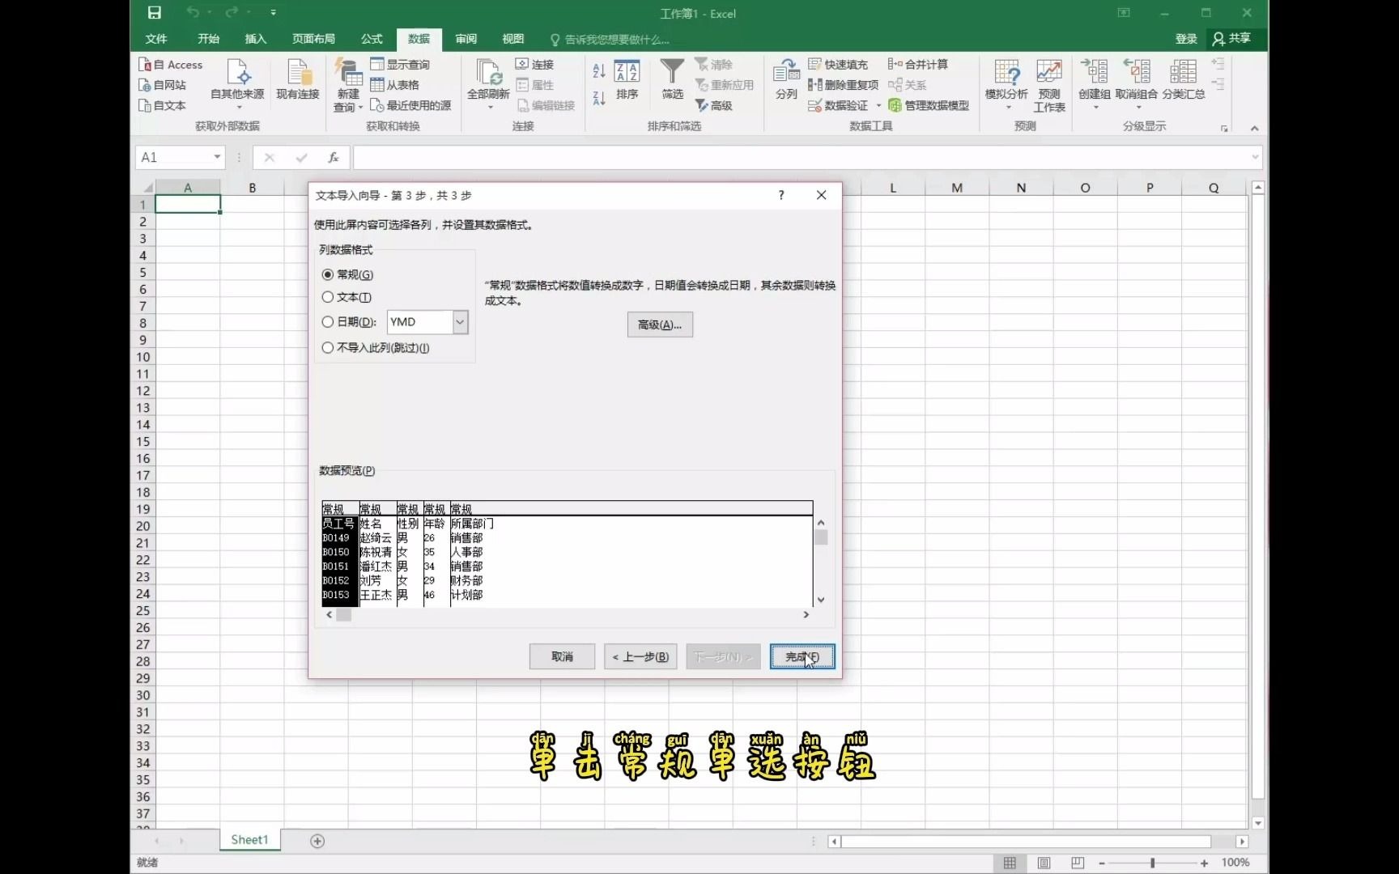Screen dimensions: 1399x874
Task: Click the Undo arrow in title bar
Action: pyautogui.click(x=193, y=12)
